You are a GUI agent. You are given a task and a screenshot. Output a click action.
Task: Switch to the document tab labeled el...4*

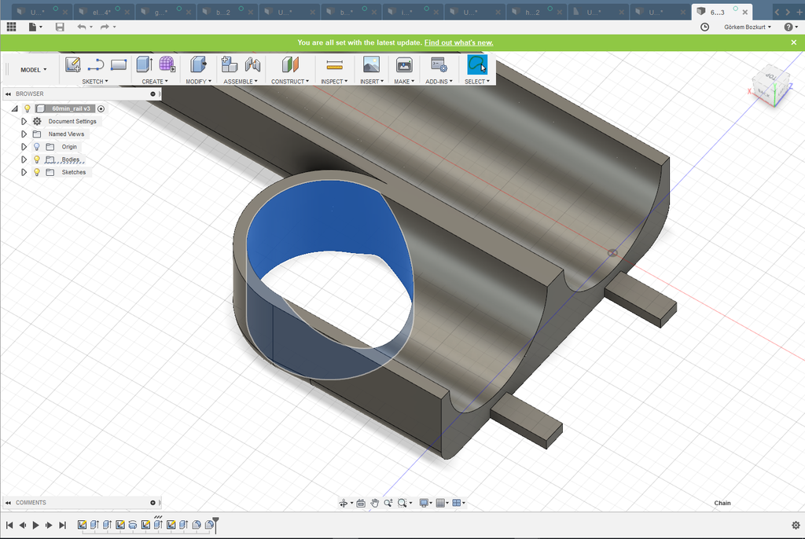click(x=101, y=13)
